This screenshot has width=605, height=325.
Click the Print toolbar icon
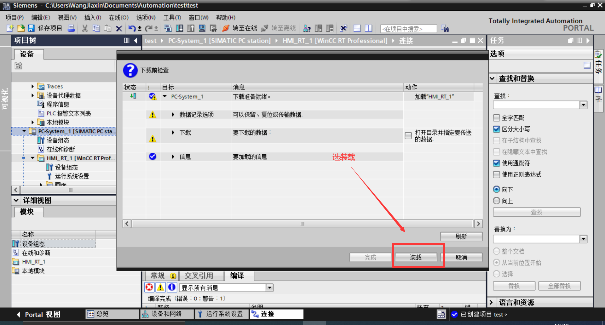72,28
